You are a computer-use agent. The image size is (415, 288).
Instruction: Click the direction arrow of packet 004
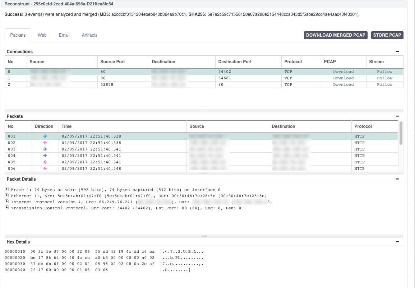click(45, 155)
